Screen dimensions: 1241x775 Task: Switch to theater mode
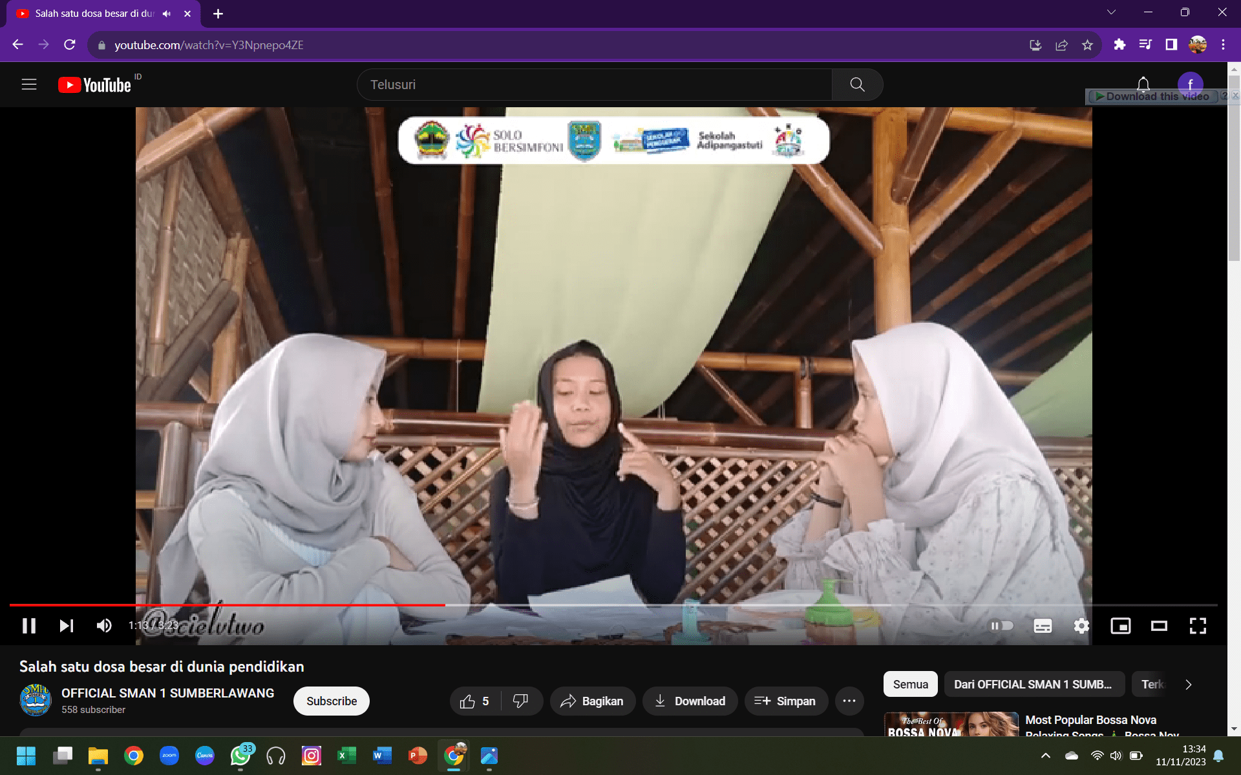tap(1159, 625)
